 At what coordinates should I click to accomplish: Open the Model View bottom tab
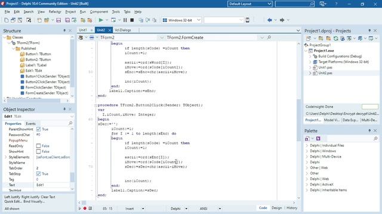point(332,120)
